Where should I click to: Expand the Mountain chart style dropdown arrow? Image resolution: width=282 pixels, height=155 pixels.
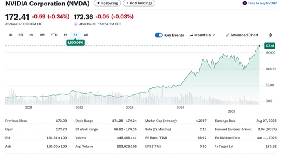214,35
